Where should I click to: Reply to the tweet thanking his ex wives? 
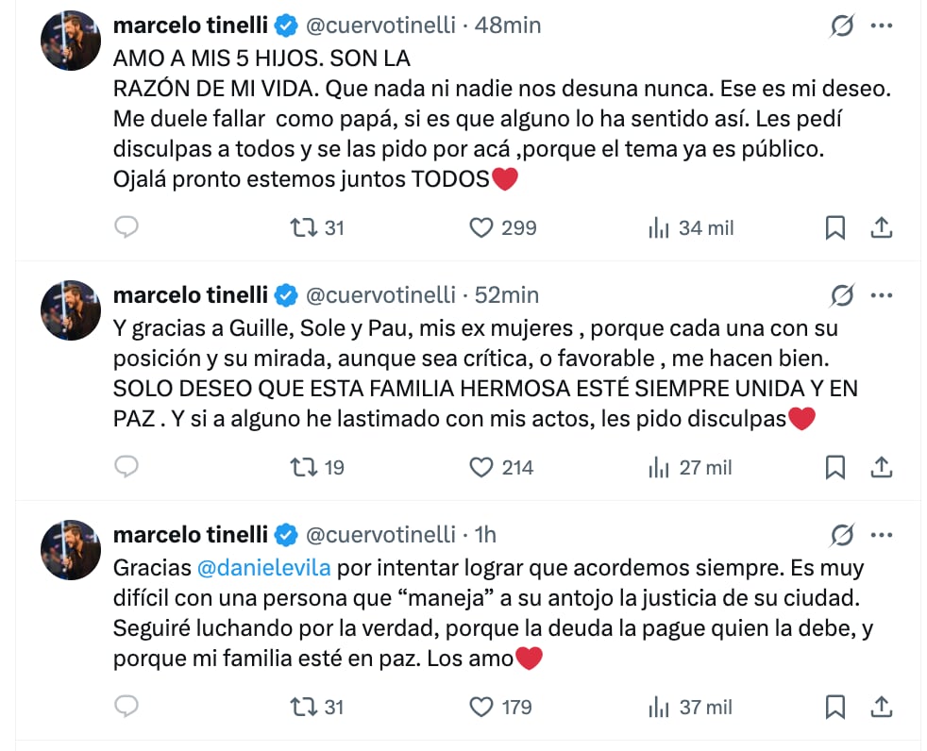(x=126, y=467)
